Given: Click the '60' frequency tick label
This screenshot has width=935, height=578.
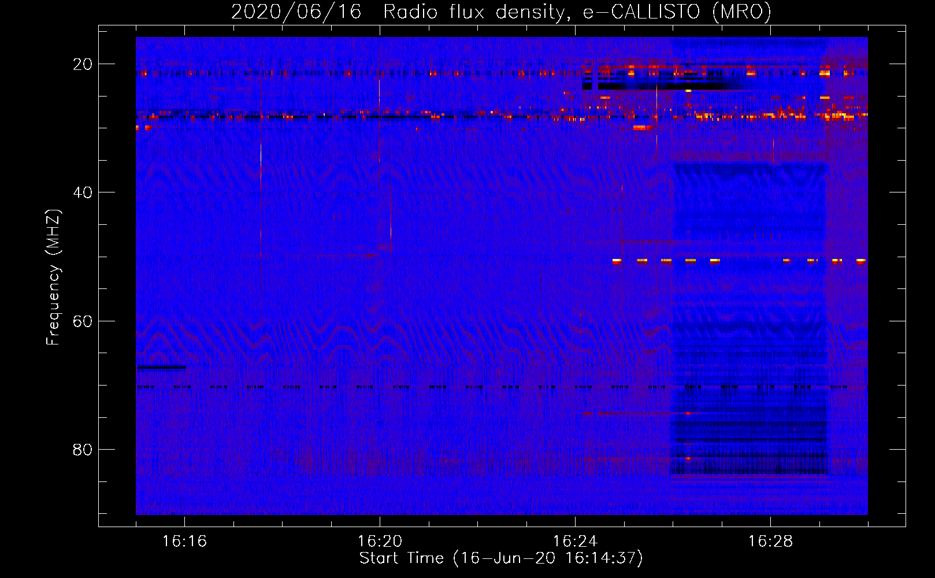Looking at the screenshot, I should point(83,321).
